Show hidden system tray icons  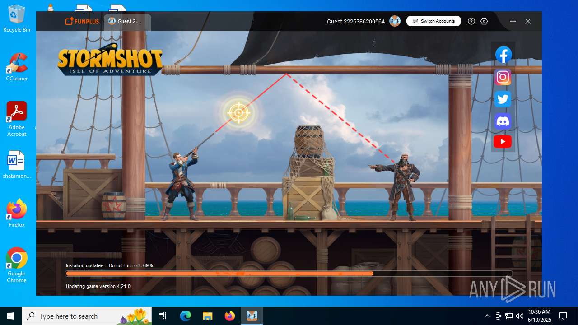[487, 316]
